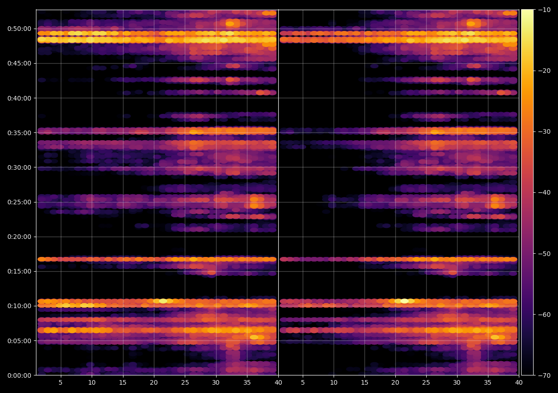The image size is (558, 393).
Task: Click the 0:40:00 time axis label
Action: [x=19, y=98]
